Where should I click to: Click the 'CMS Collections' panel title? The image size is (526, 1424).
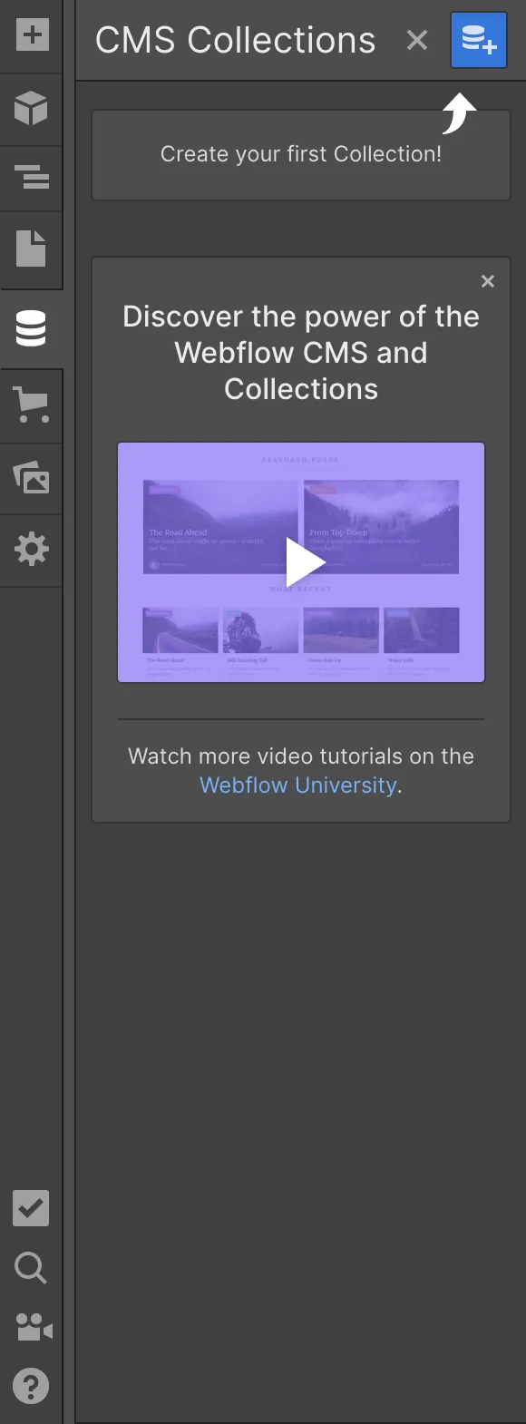tap(236, 40)
